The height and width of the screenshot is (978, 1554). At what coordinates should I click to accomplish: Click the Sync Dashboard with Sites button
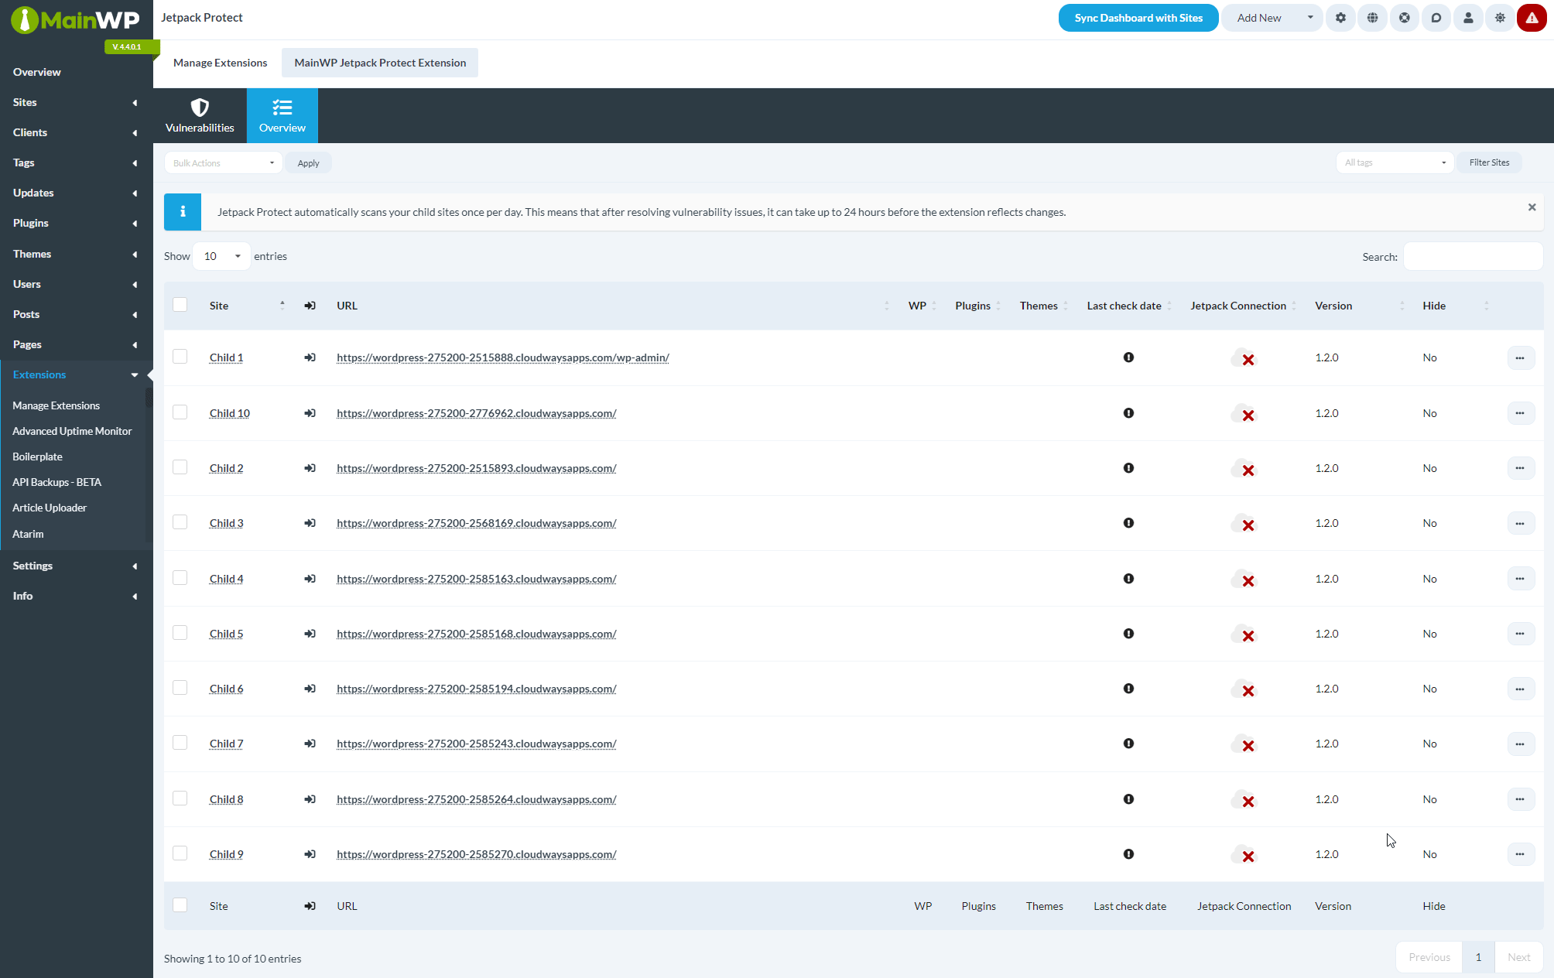pyautogui.click(x=1138, y=17)
